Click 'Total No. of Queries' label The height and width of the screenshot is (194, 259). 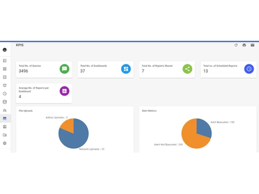coord(30,66)
